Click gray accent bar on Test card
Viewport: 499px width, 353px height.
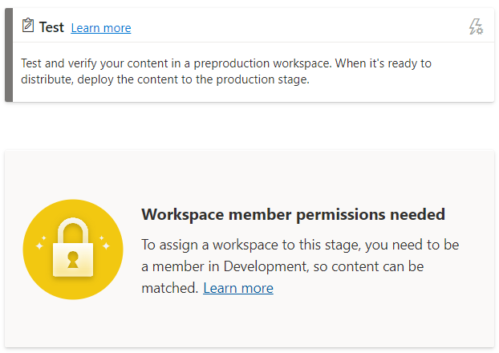pos(9,55)
